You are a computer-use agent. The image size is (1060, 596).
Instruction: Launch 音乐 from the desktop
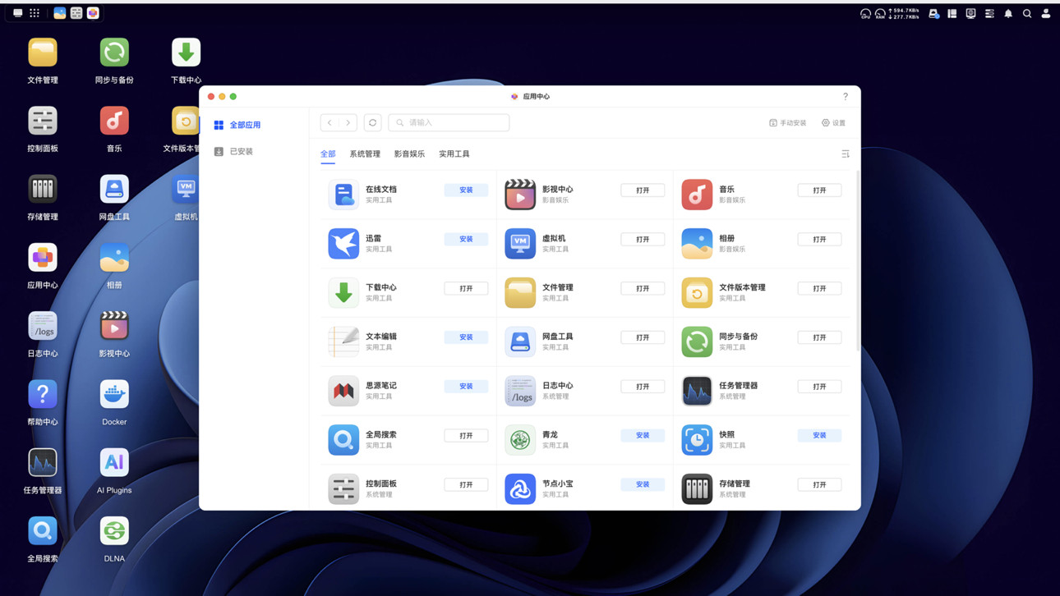tap(114, 121)
